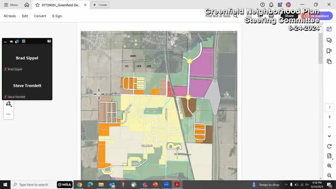Switch Zoom panel to stacked thumbnail view
Image resolution: width=336 pixels, height=189 pixels.
pos(17,41)
